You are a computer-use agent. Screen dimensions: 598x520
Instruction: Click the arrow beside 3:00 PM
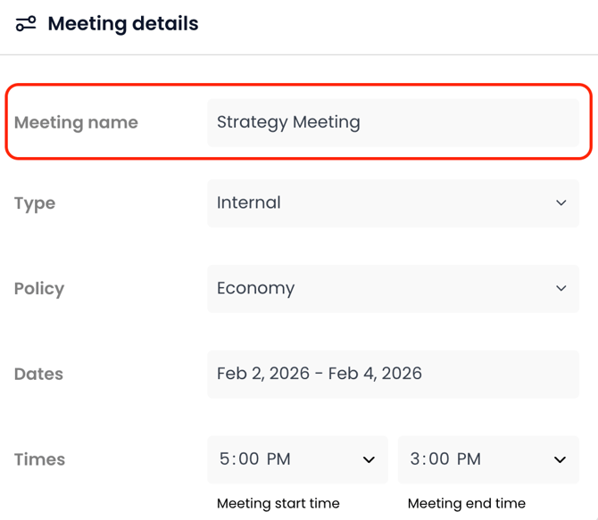point(560,460)
